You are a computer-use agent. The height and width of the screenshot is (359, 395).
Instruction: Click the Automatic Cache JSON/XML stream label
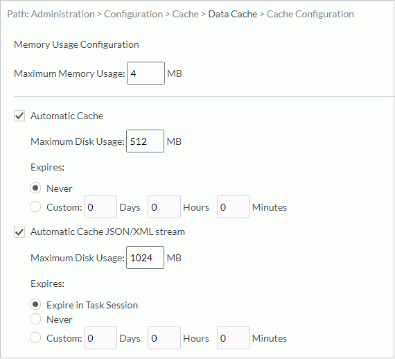click(107, 231)
